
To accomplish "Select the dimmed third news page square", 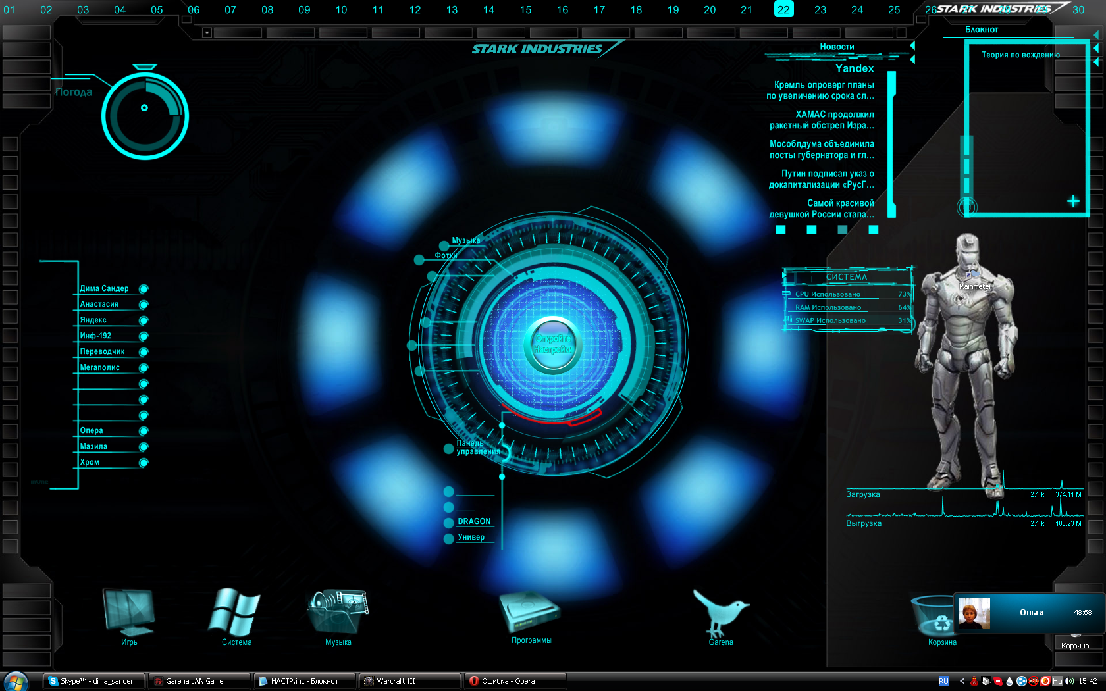I will click(843, 230).
